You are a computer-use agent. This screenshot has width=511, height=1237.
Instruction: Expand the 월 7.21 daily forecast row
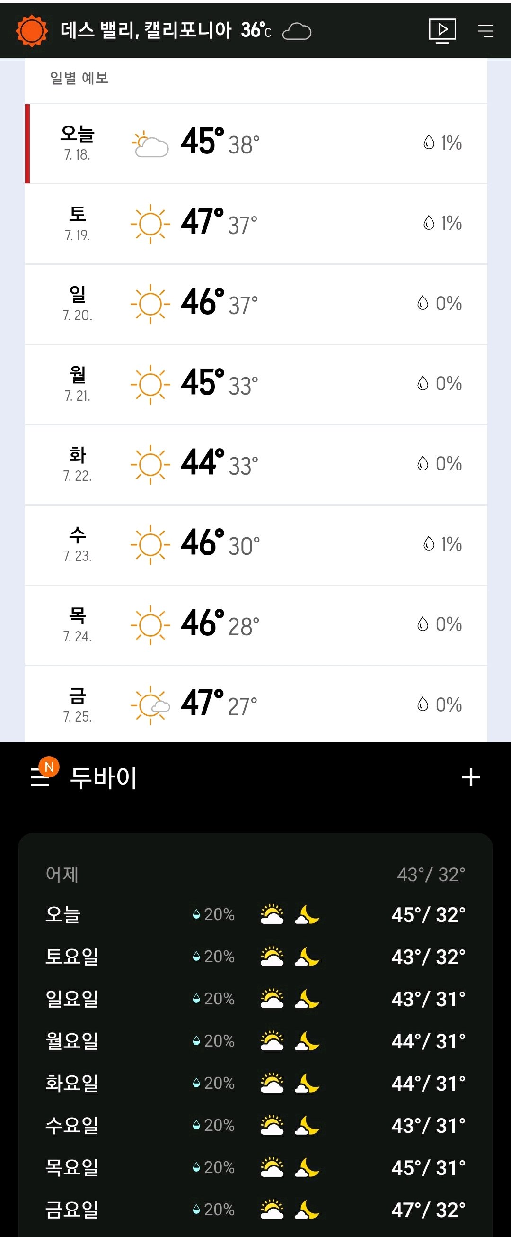256,384
